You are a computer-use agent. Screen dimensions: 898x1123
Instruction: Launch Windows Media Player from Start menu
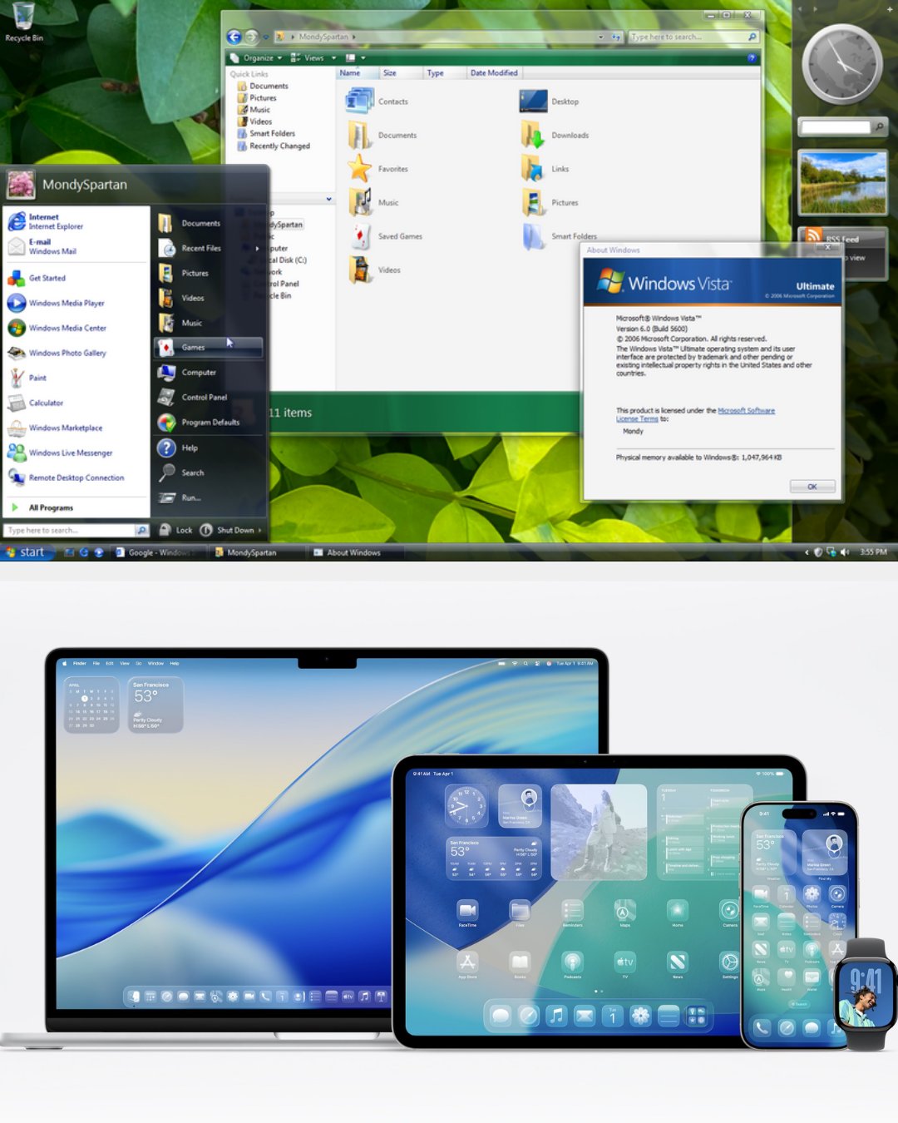coord(56,303)
